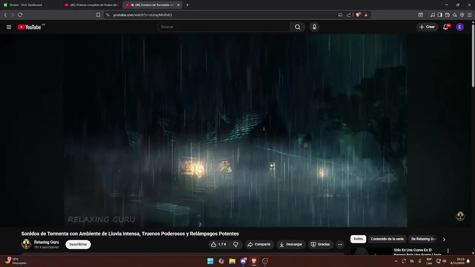This screenshot has height=267, width=475.
Task: Open the channel watermark in video corner
Action: click(460, 216)
